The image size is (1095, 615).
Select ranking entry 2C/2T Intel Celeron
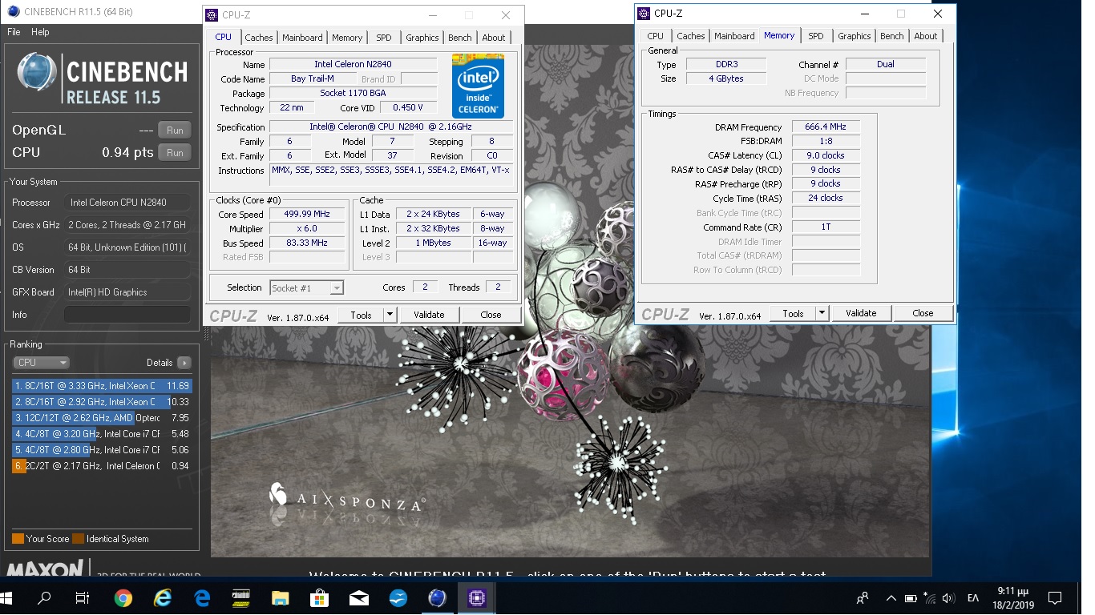click(102, 466)
